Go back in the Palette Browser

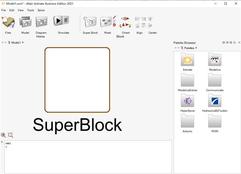coord(176,48)
